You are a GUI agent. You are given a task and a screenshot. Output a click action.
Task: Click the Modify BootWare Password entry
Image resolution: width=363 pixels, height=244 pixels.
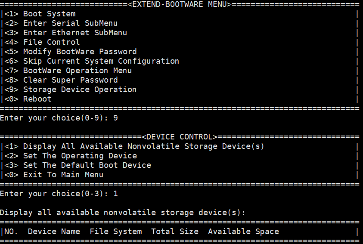[x=80, y=52]
